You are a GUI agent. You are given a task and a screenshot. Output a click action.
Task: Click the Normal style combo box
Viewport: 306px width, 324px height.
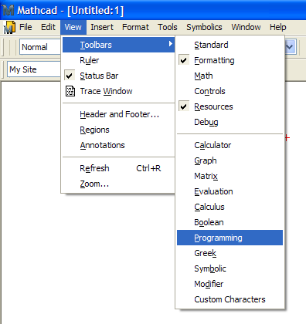tap(40, 47)
